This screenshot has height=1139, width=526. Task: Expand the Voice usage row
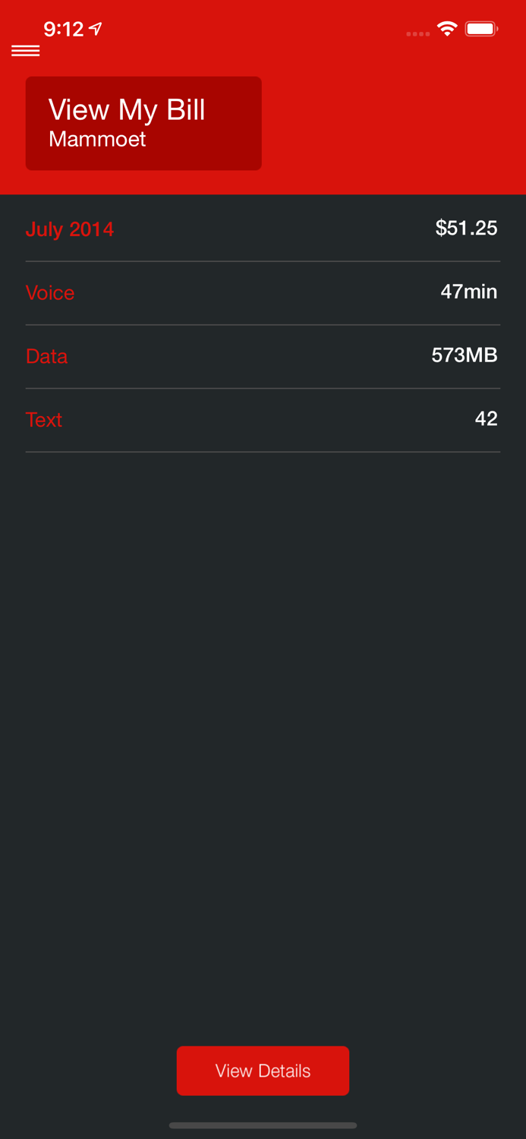(263, 292)
